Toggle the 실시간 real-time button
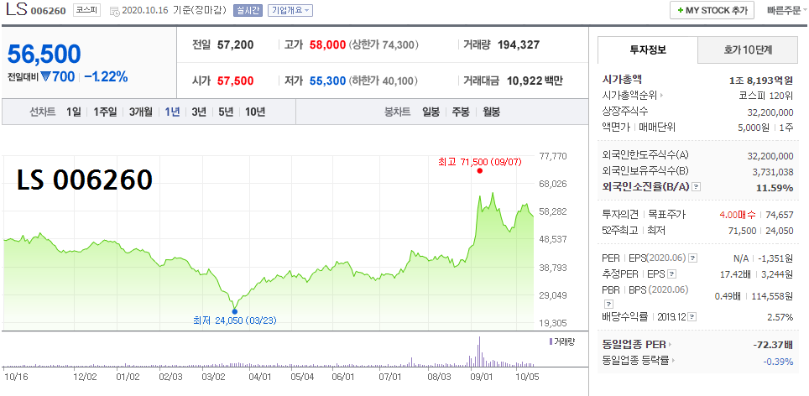809x396 pixels. tap(248, 10)
